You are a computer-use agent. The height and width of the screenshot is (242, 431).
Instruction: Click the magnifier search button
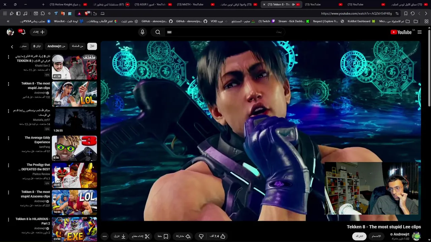pyautogui.click(x=158, y=32)
